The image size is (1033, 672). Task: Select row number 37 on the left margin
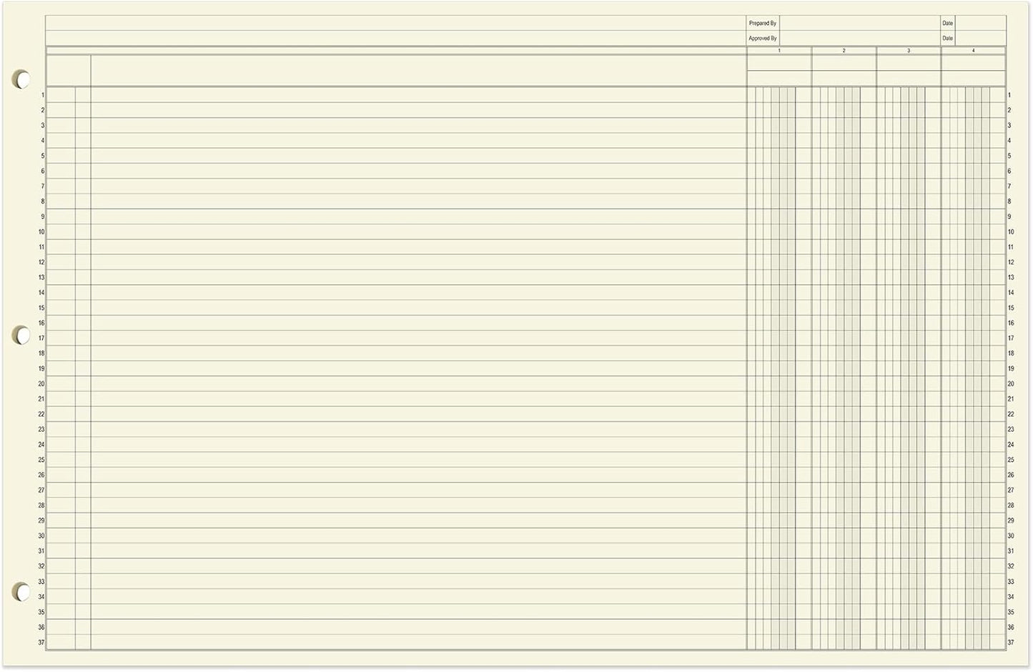pos(41,642)
